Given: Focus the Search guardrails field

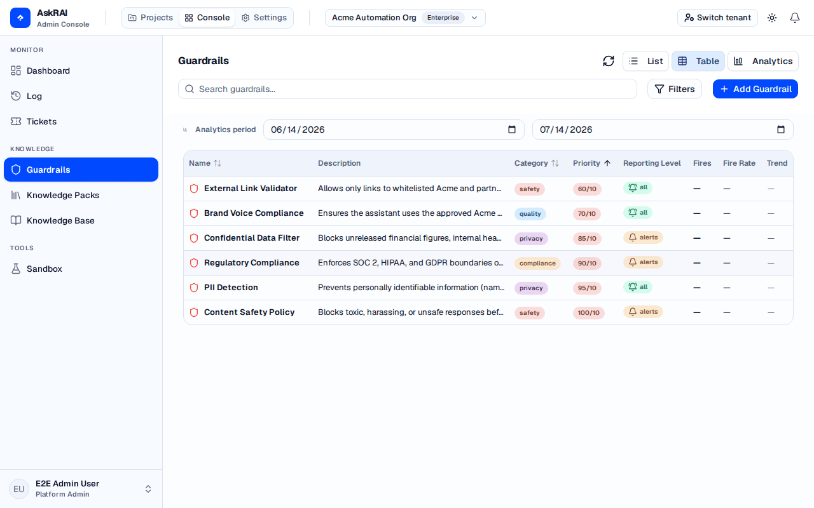Looking at the screenshot, I should click(x=408, y=89).
